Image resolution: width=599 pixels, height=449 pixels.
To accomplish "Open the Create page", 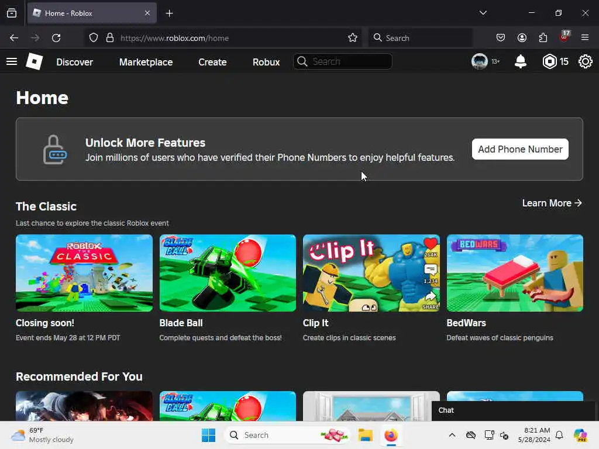I will [x=212, y=62].
